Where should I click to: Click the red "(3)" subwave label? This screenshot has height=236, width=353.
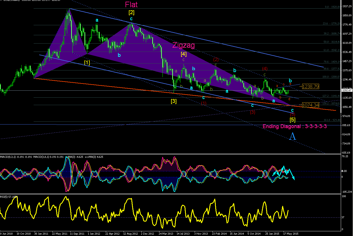click(252, 112)
